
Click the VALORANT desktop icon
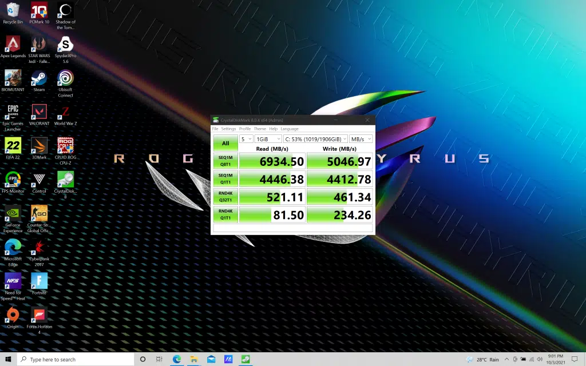[x=39, y=115]
